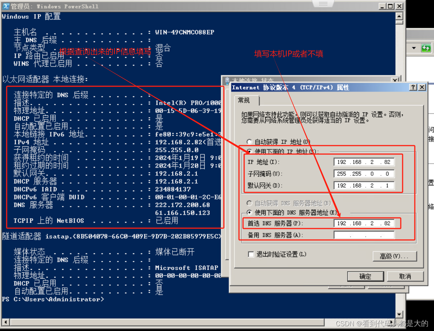Close the 本地连接 状态 window behind
This screenshot has width=434, height=331.
pos(395,80)
